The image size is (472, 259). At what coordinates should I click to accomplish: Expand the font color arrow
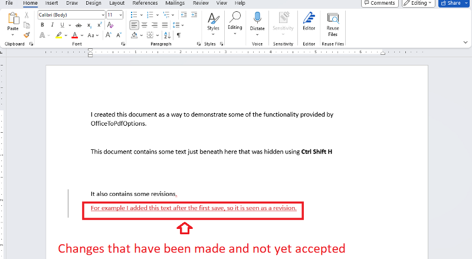click(82, 35)
